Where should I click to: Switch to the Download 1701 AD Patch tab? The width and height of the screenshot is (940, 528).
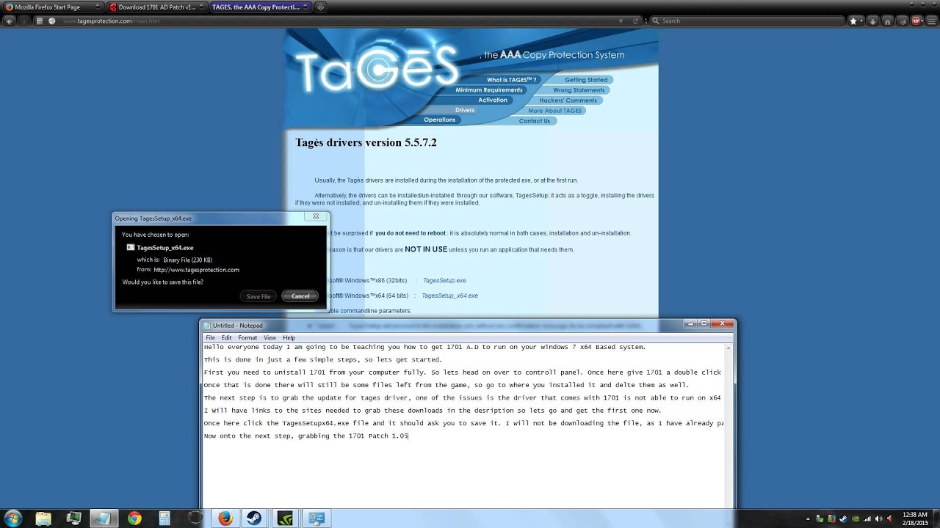(156, 7)
